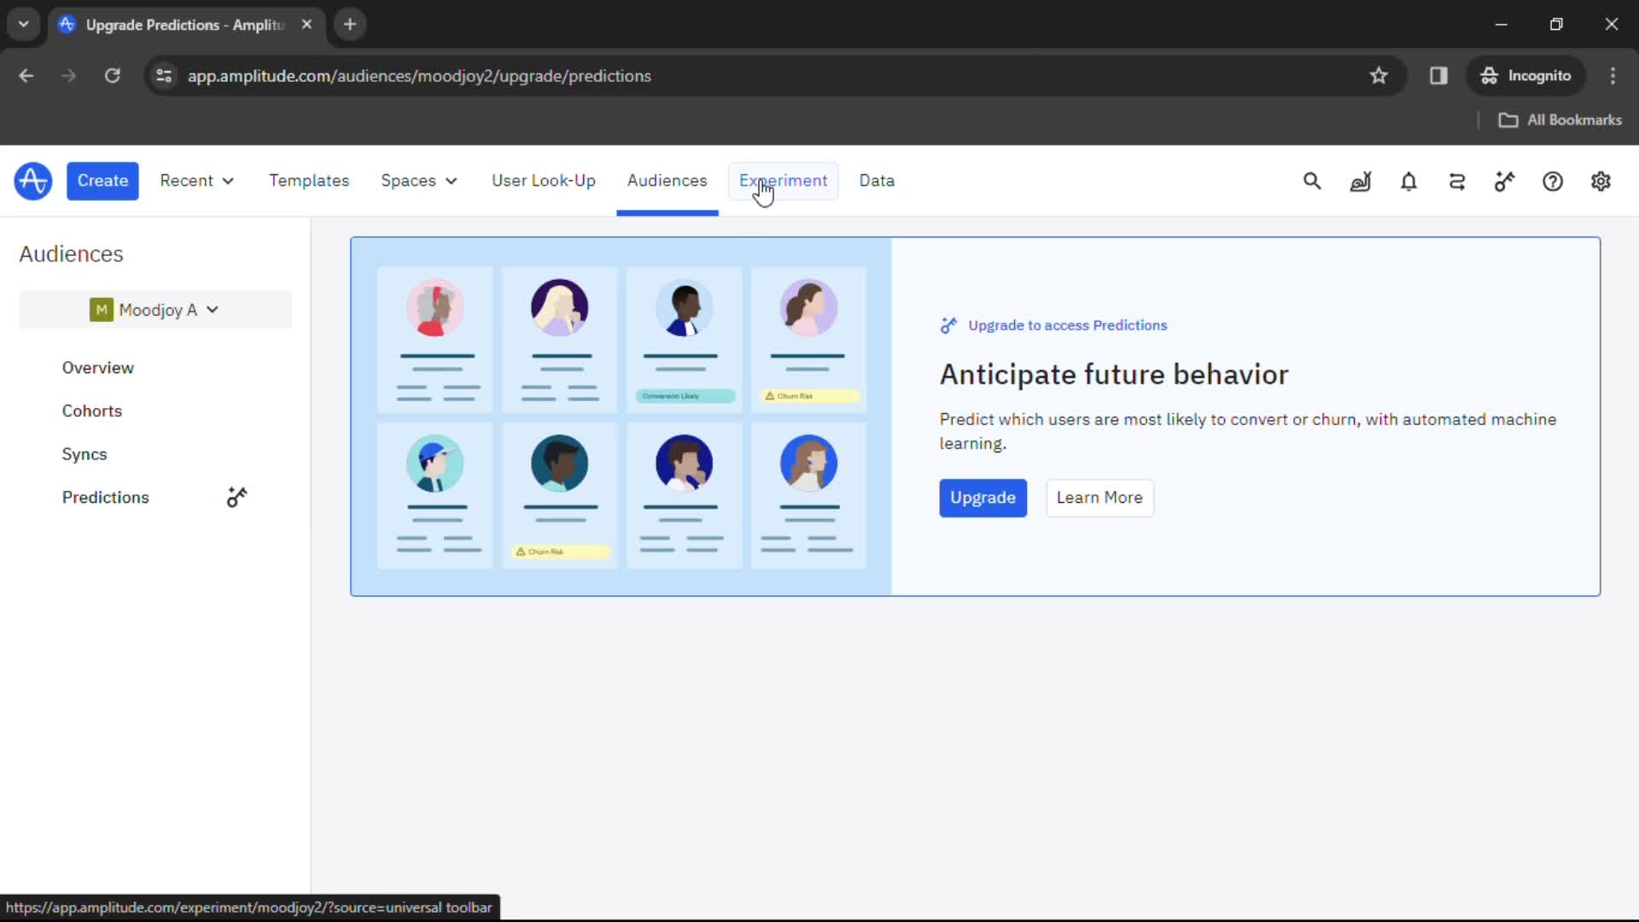Open Syncs in the sidebar
Viewport: 1639px width, 922px height.
[x=84, y=454]
